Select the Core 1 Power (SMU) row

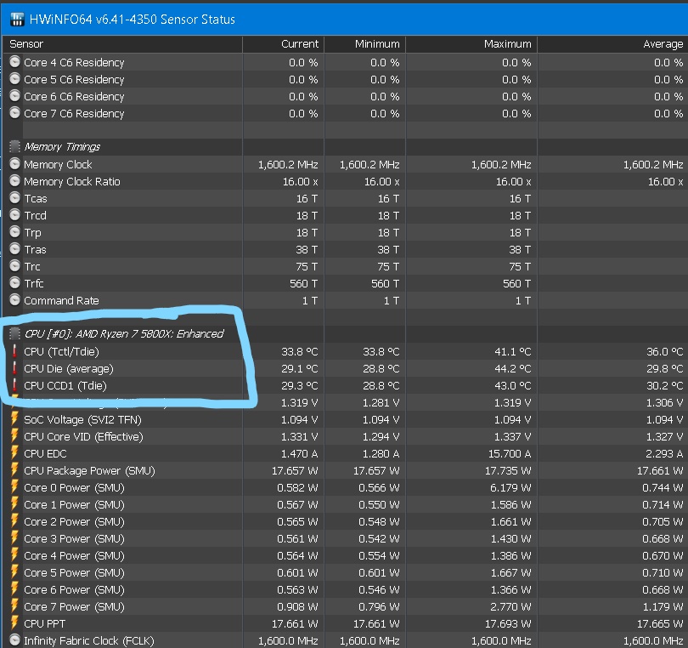click(346, 504)
